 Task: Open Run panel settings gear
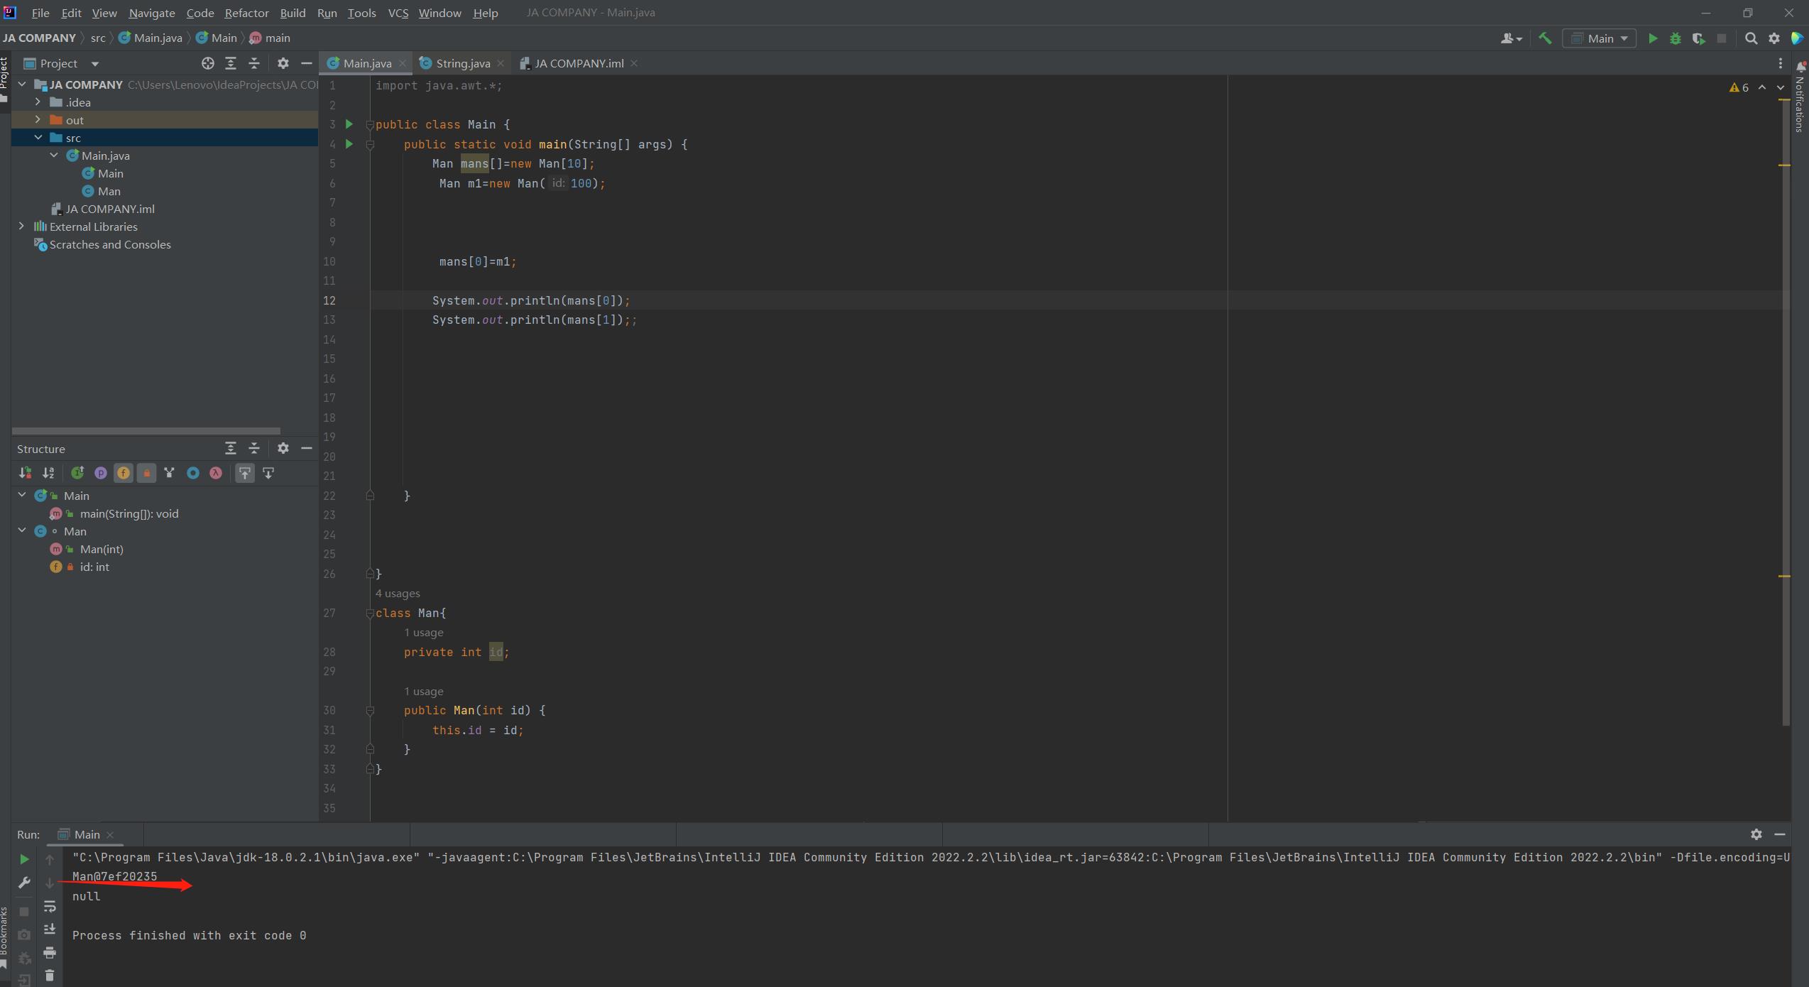(x=1756, y=834)
